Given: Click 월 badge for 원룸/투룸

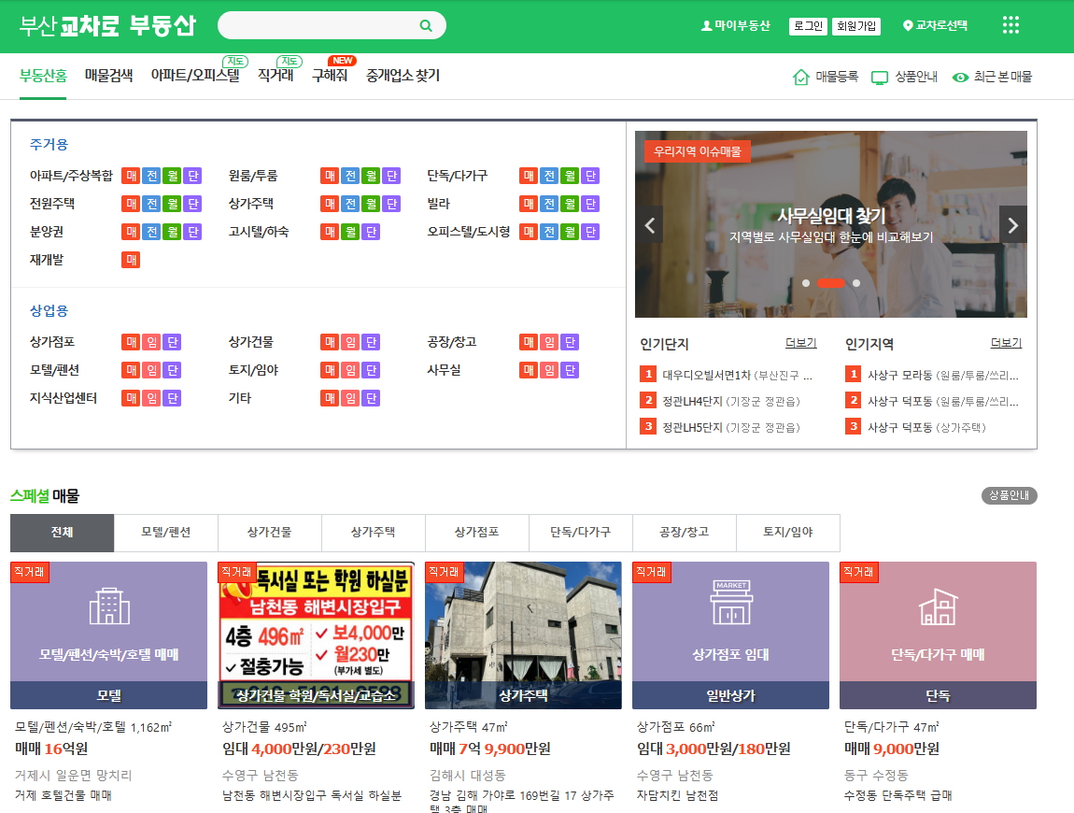Looking at the screenshot, I should pos(371,176).
